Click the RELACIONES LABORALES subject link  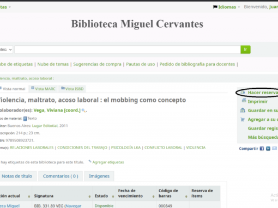pyautogui.click(x=32, y=148)
